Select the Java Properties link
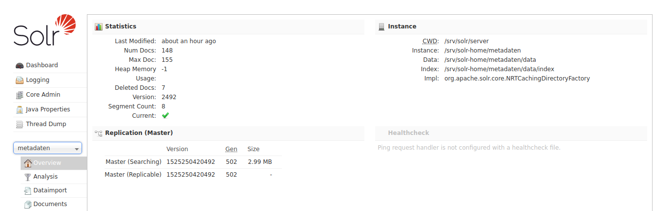The image size is (655, 211). tap(48, 109)
